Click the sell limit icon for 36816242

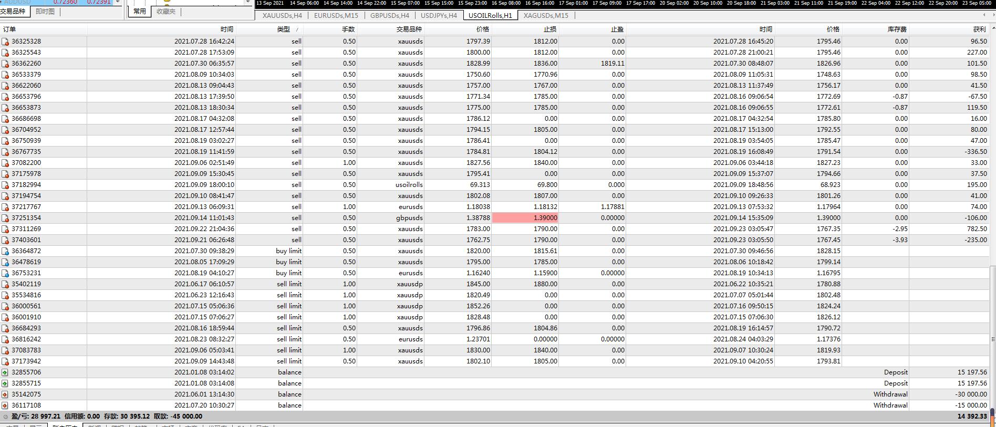(5, 339)
